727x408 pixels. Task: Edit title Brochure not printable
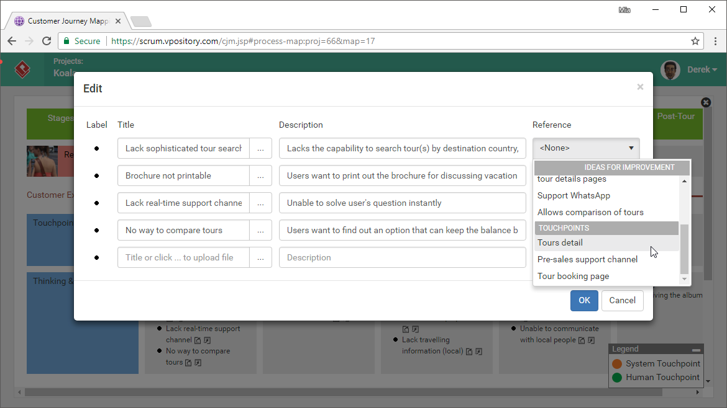(183, 175)
